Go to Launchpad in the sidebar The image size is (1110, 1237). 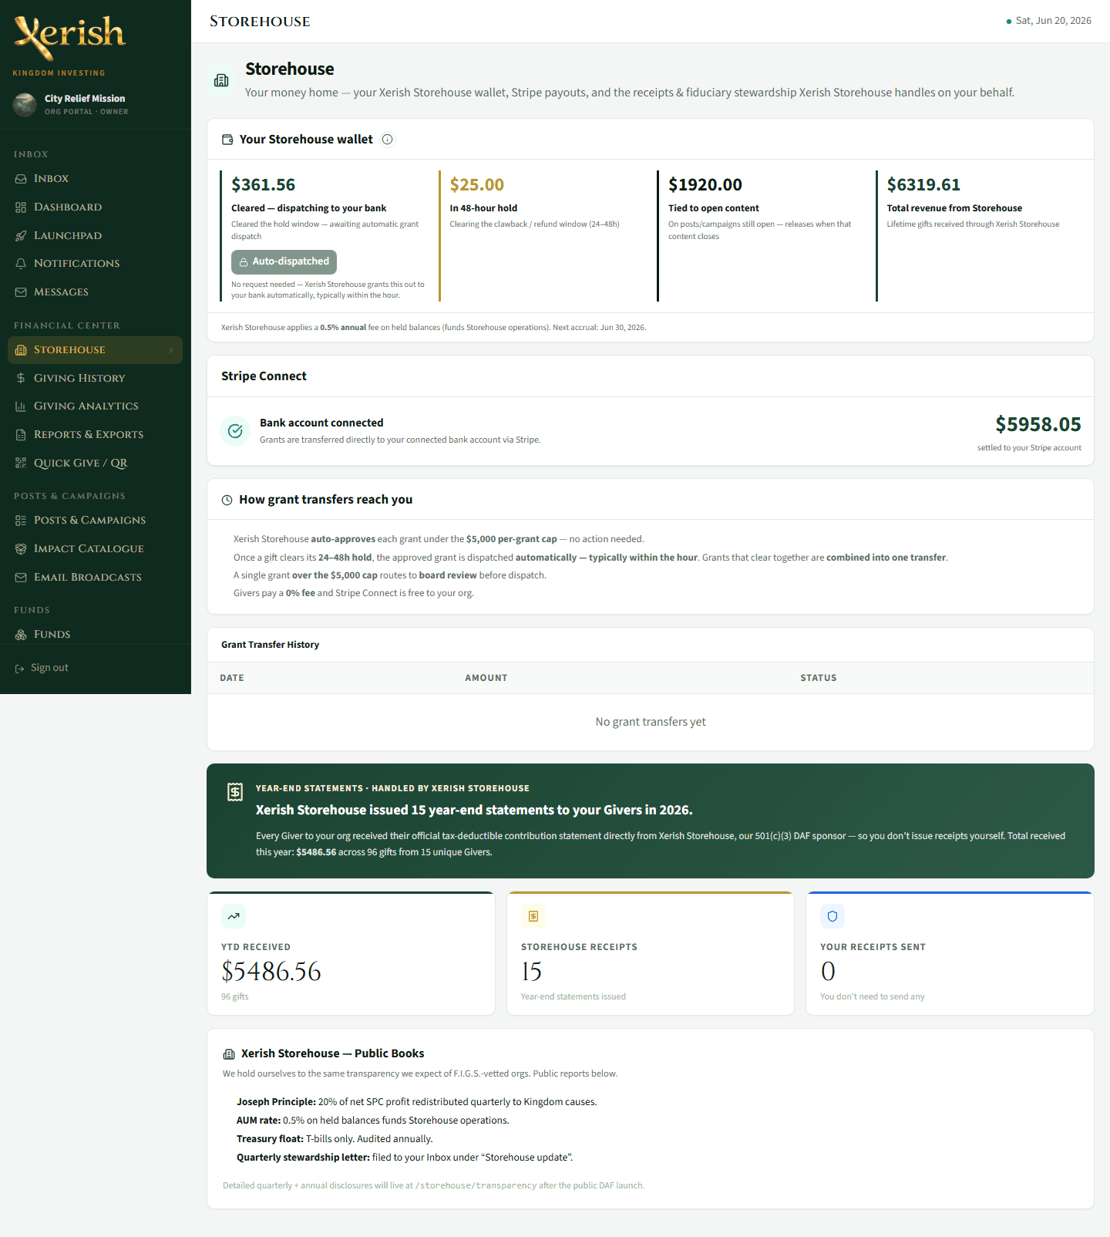coord(96,236)
